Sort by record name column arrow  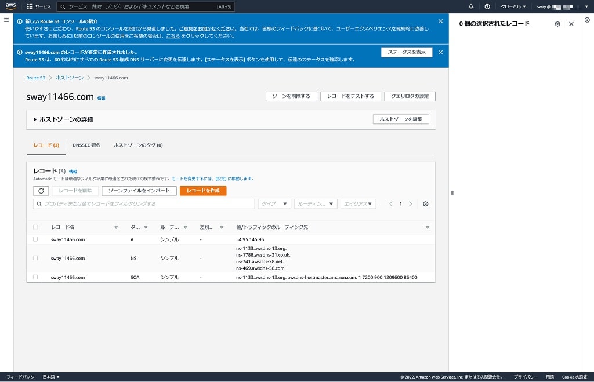[116, 228]
